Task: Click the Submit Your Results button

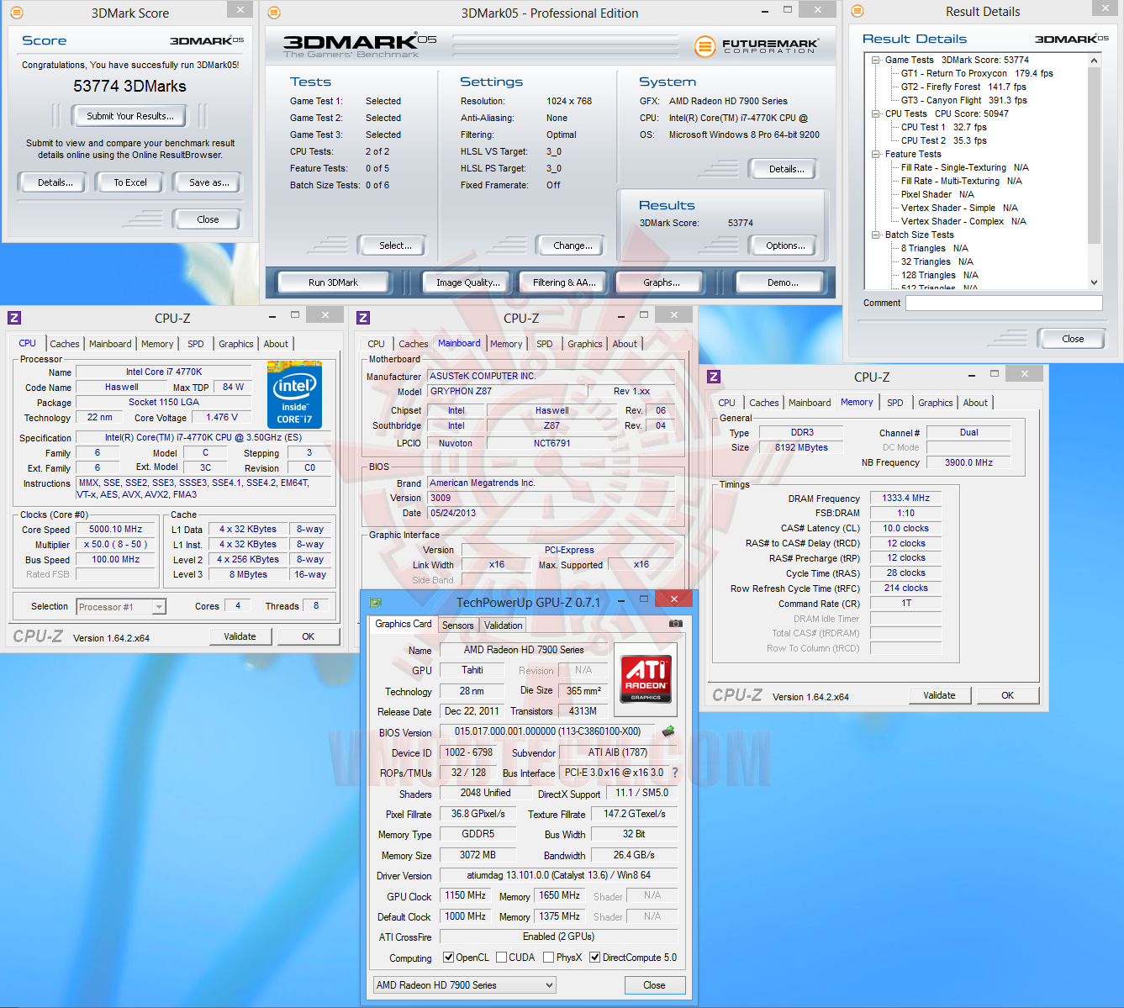Action: point(130,116)
